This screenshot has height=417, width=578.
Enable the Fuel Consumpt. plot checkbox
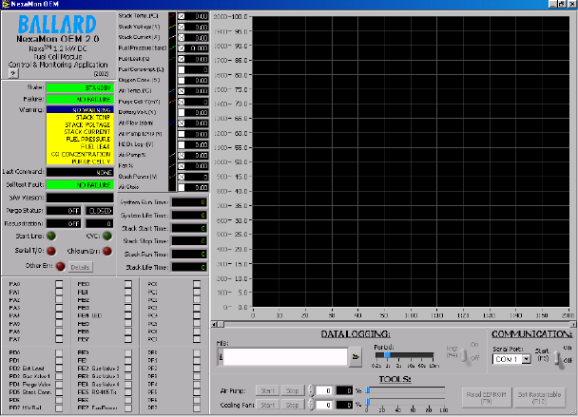click(182, 69)
